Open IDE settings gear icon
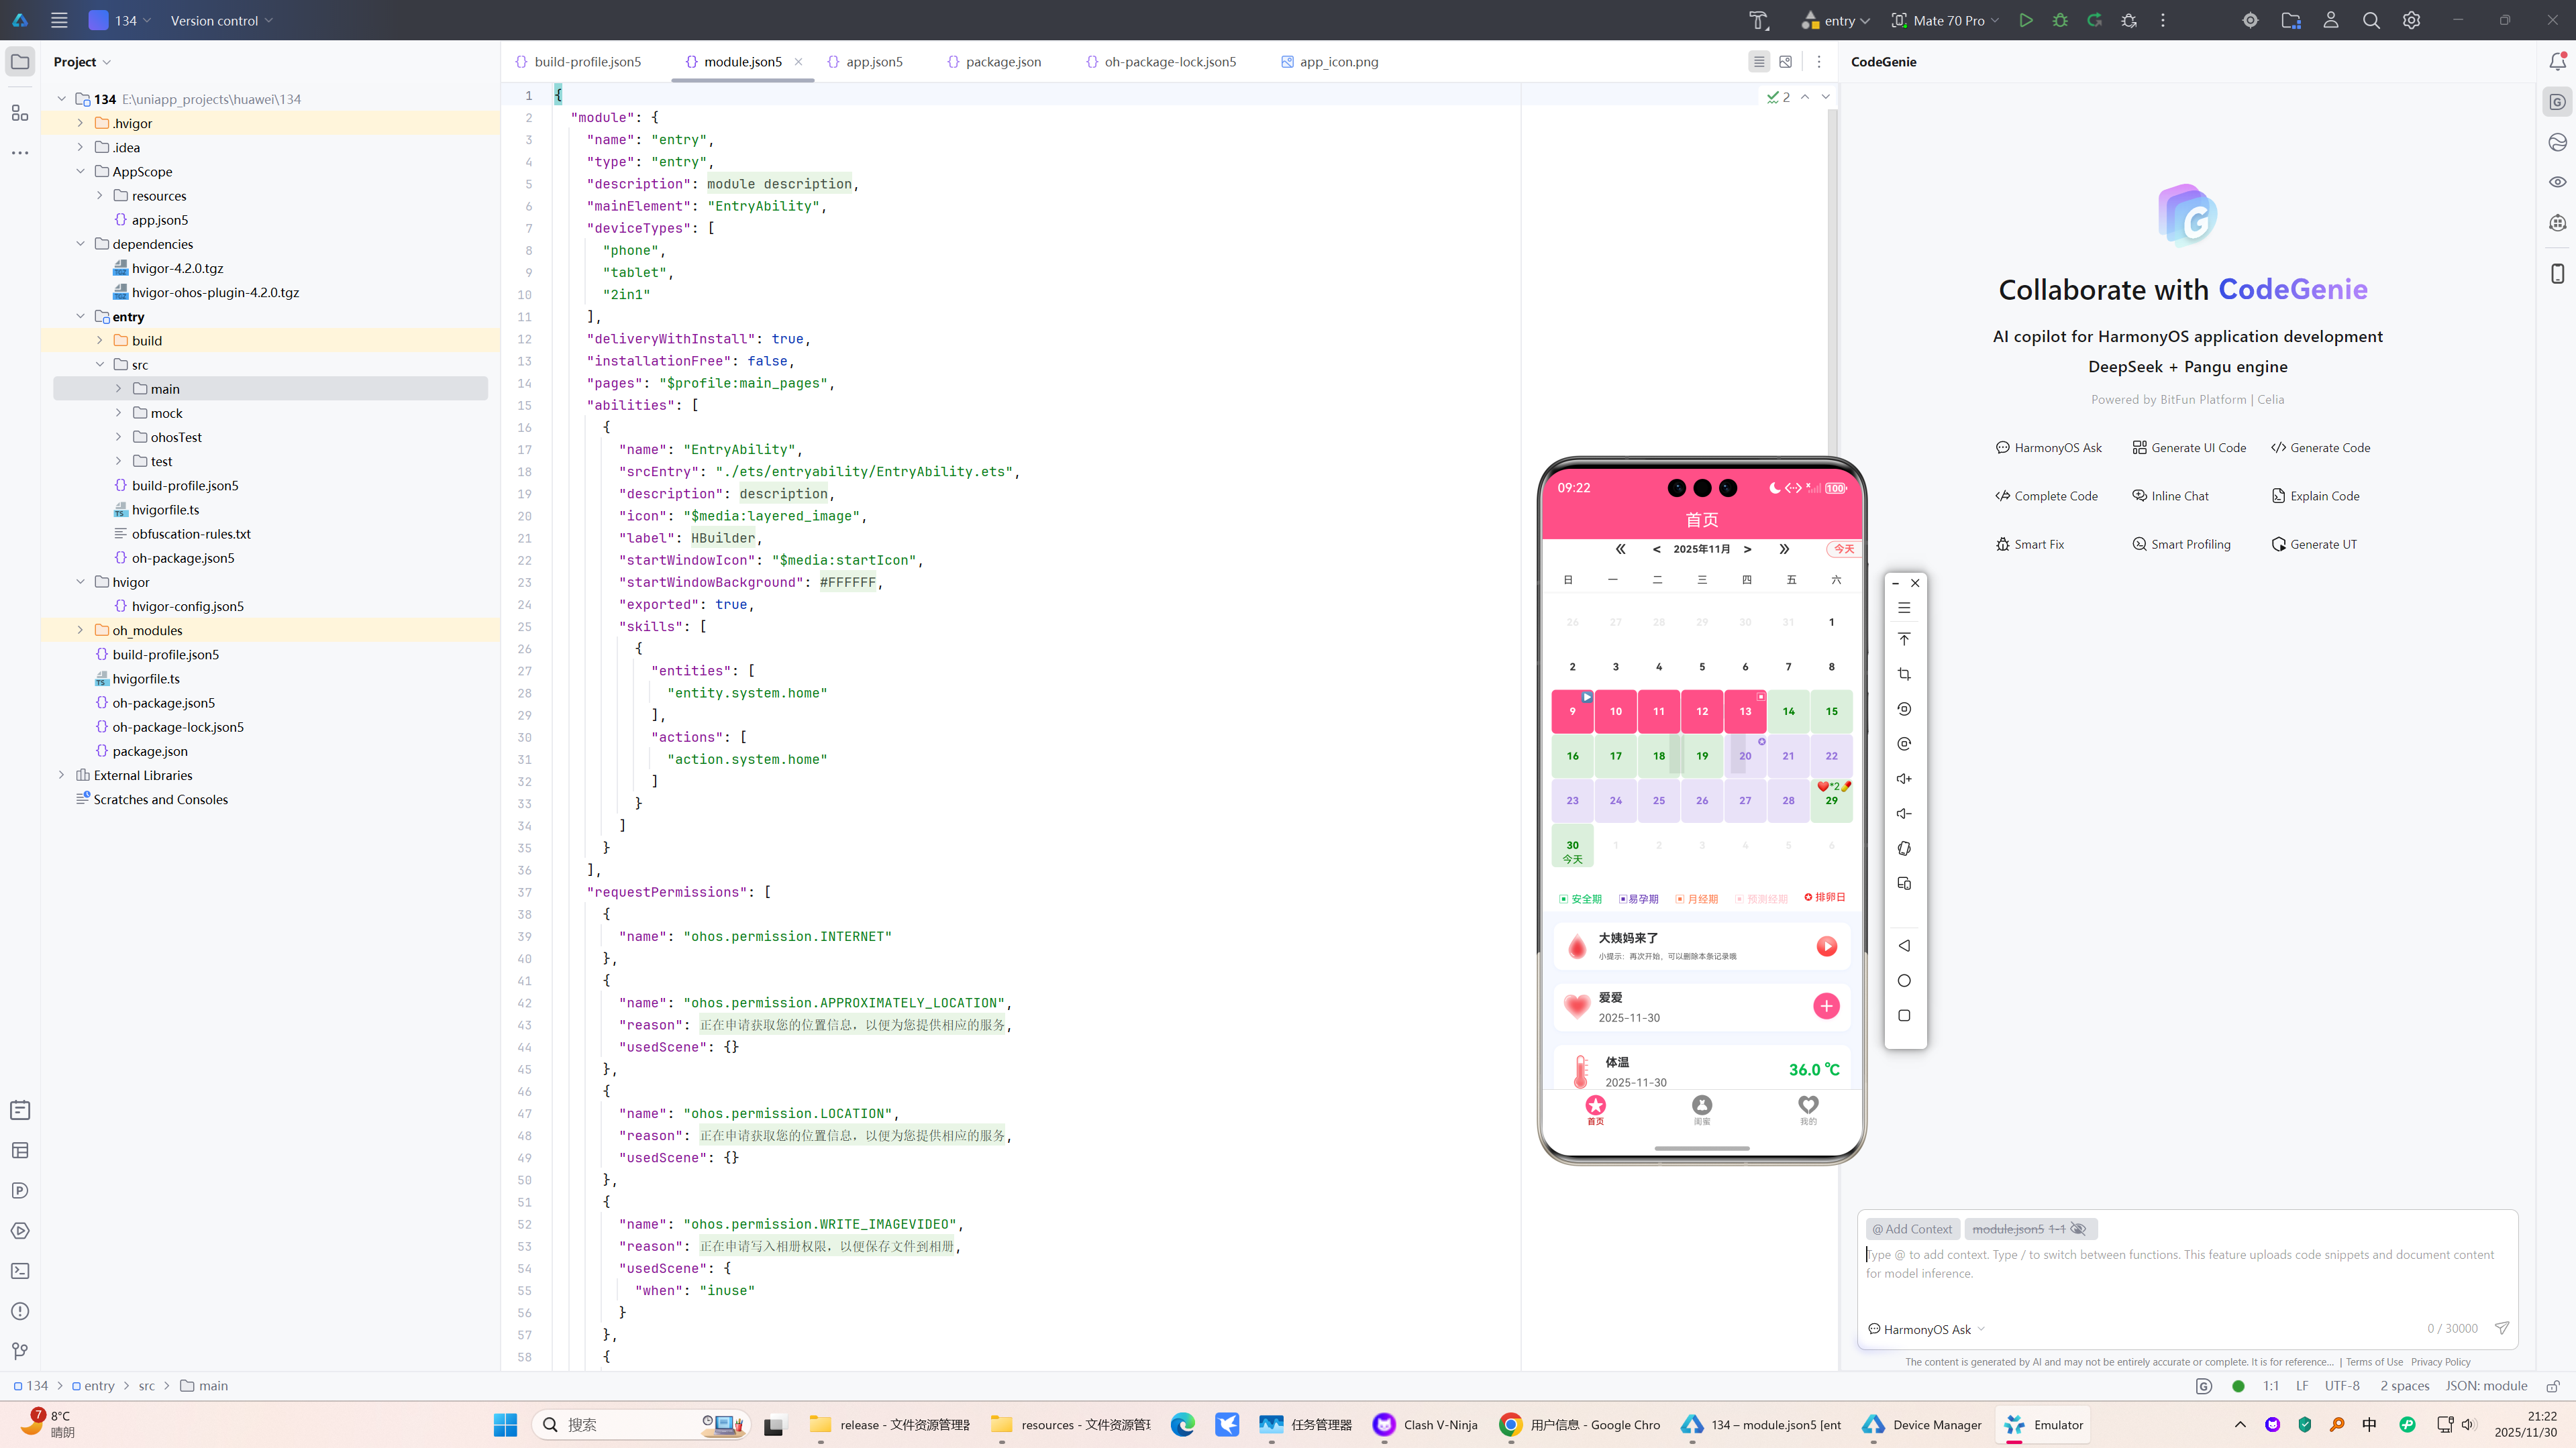This screenshot has width=2576, height=1448. click(2411, 20)
